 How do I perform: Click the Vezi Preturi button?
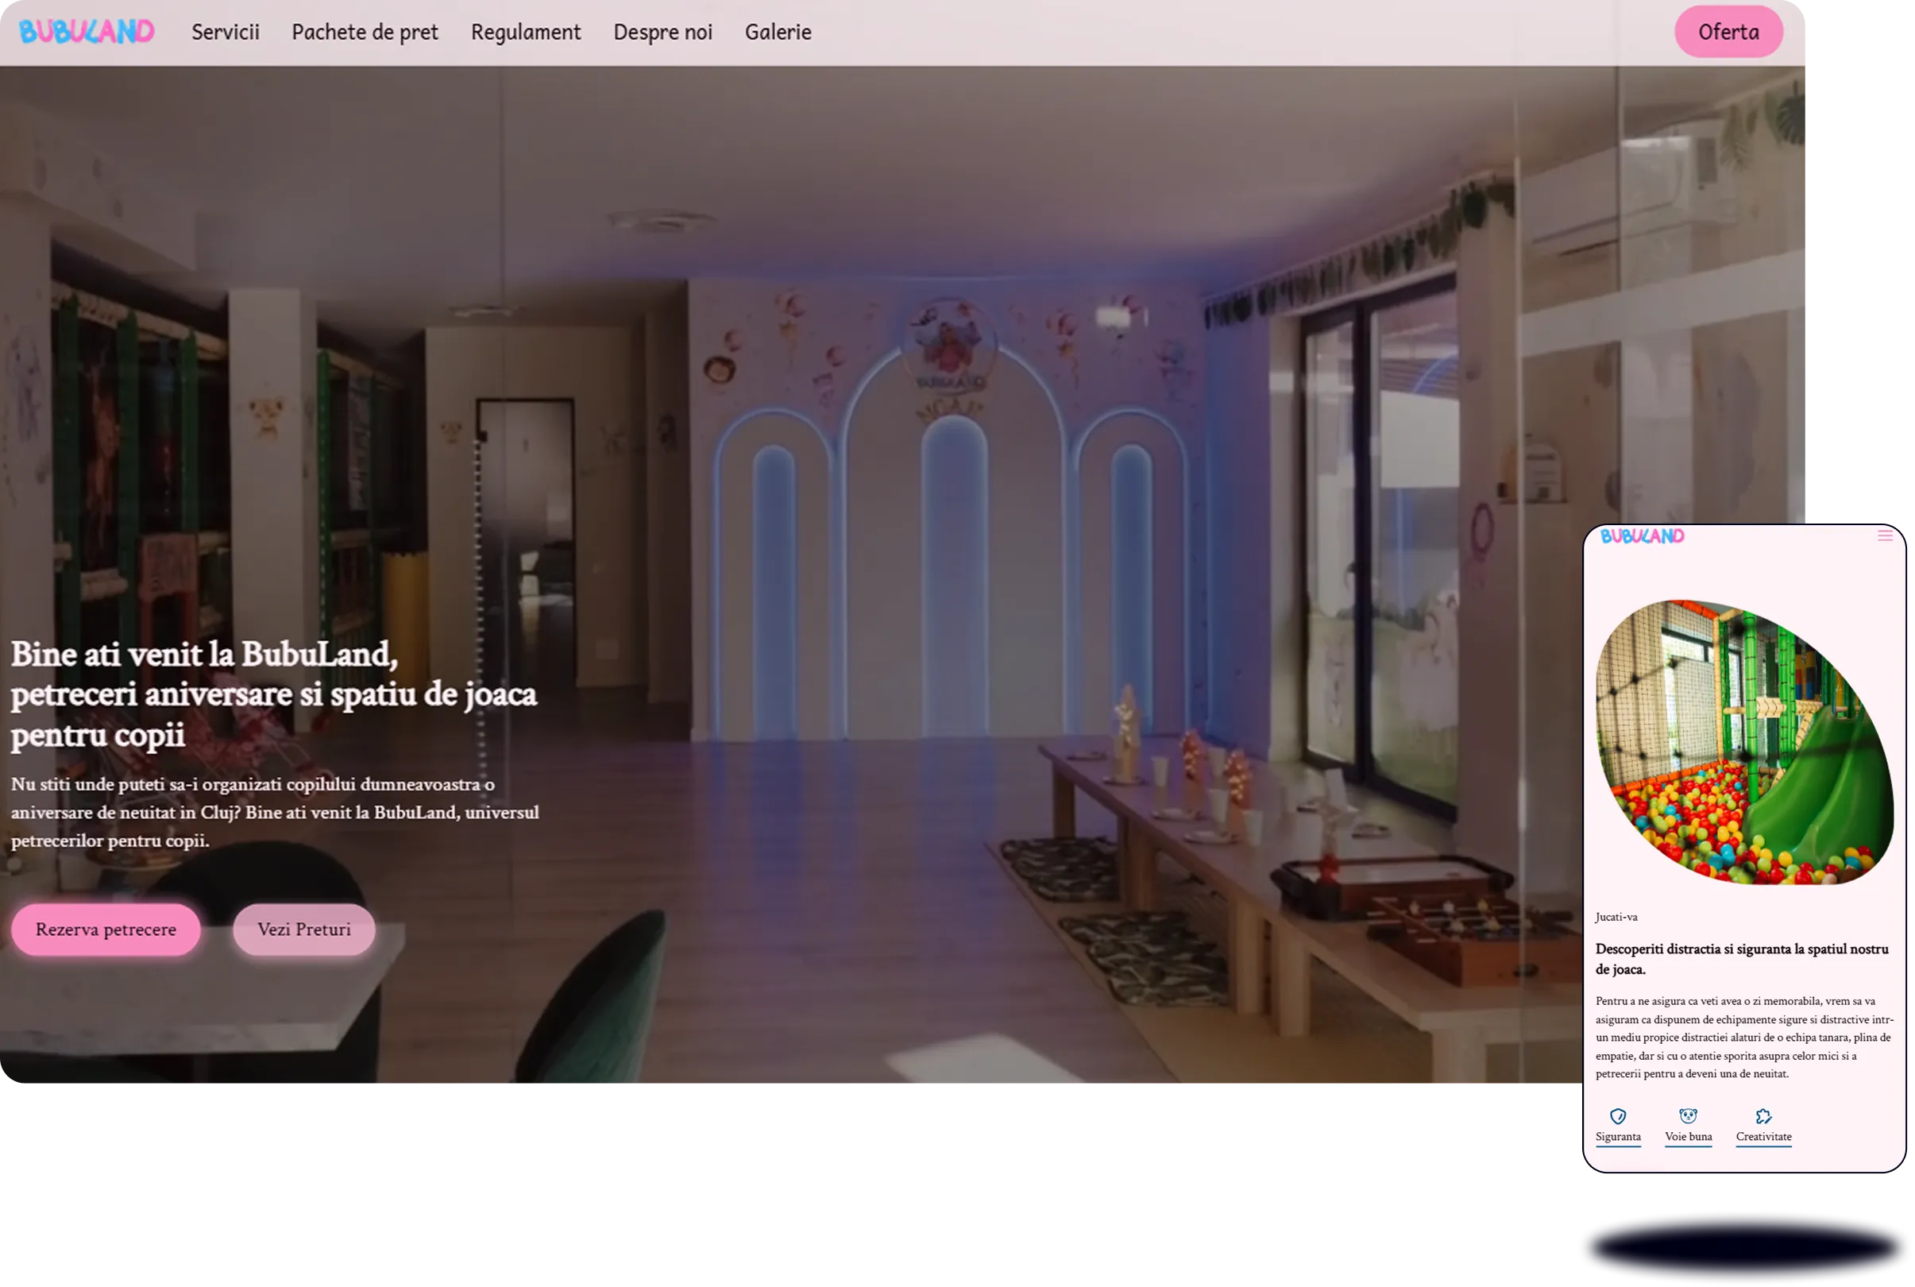(x=304, y=930)
